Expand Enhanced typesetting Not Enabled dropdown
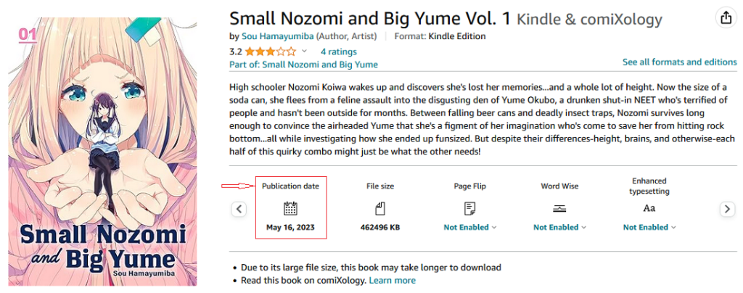The image size is (743, 293). [649, 227]
